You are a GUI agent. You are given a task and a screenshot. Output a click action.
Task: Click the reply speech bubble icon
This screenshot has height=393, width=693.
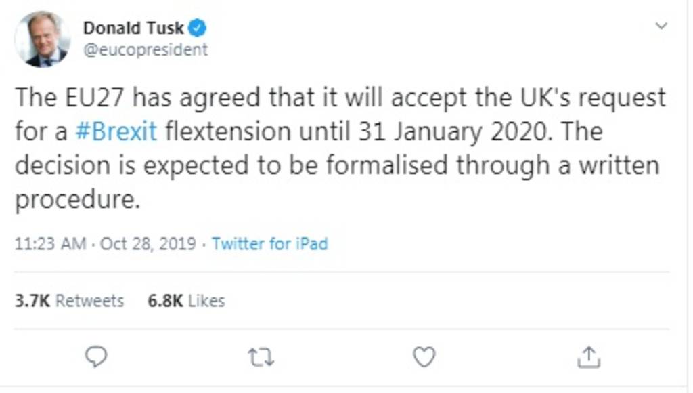(x=96, y=356)
